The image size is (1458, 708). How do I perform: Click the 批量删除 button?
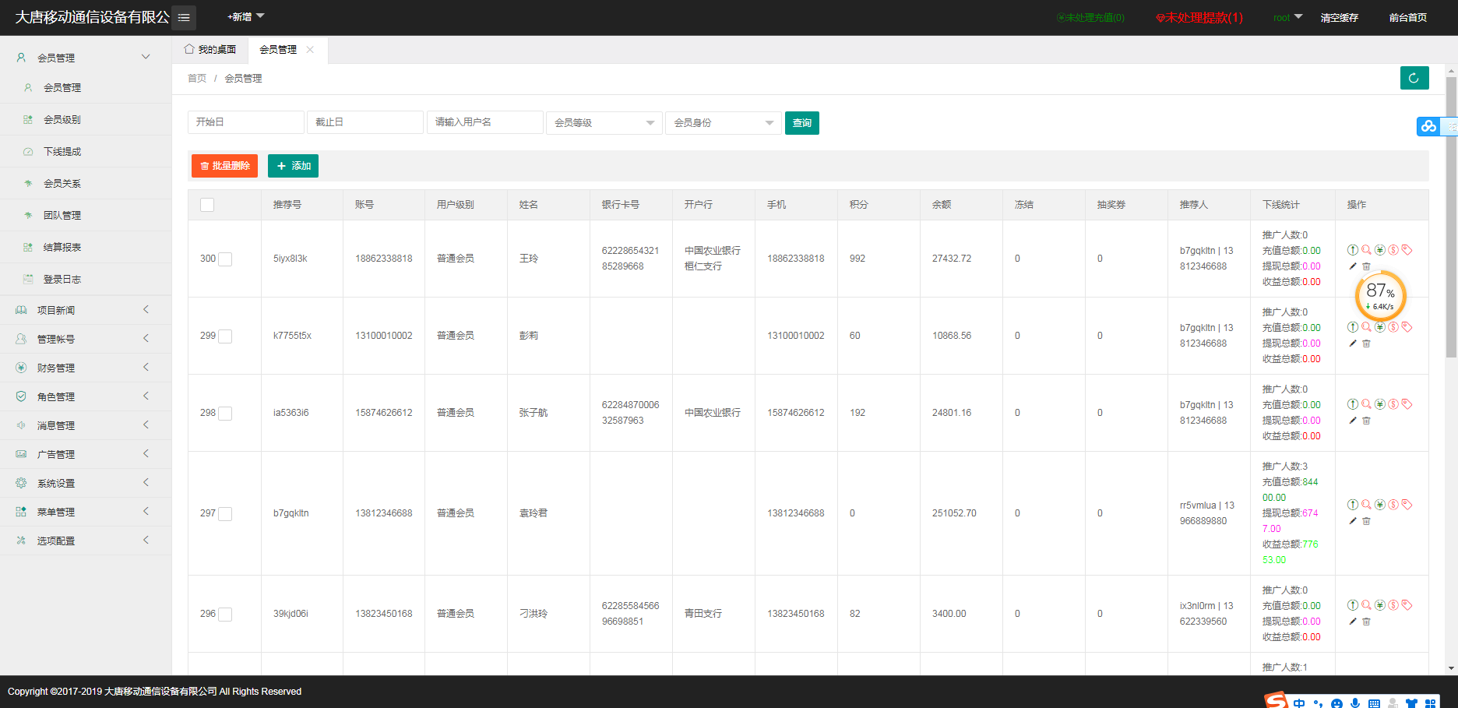click(224, 166)
